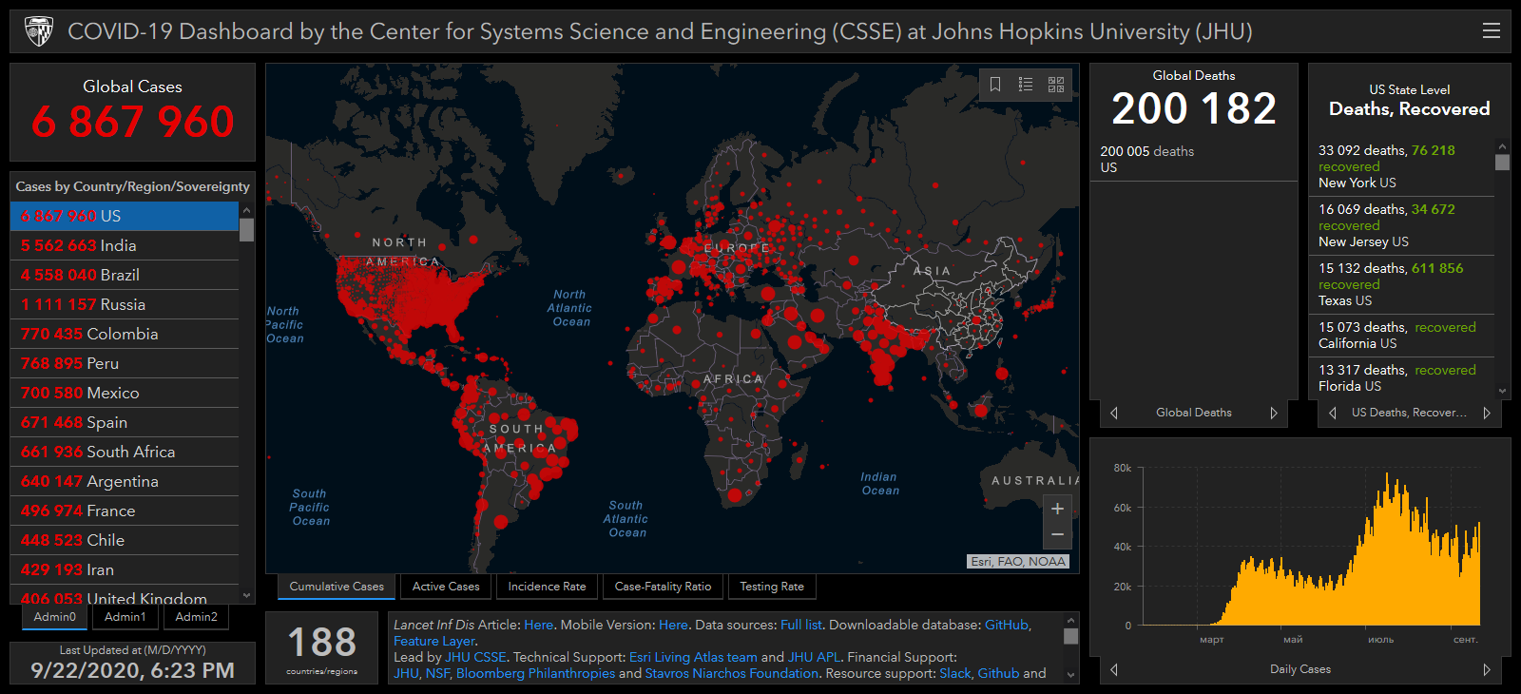The image size is (1521, 694).
Task: Open GitHub downloadable database link
Action: coord(1007,625)
